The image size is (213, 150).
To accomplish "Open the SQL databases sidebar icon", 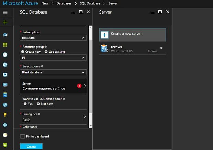I will point(5,95).
